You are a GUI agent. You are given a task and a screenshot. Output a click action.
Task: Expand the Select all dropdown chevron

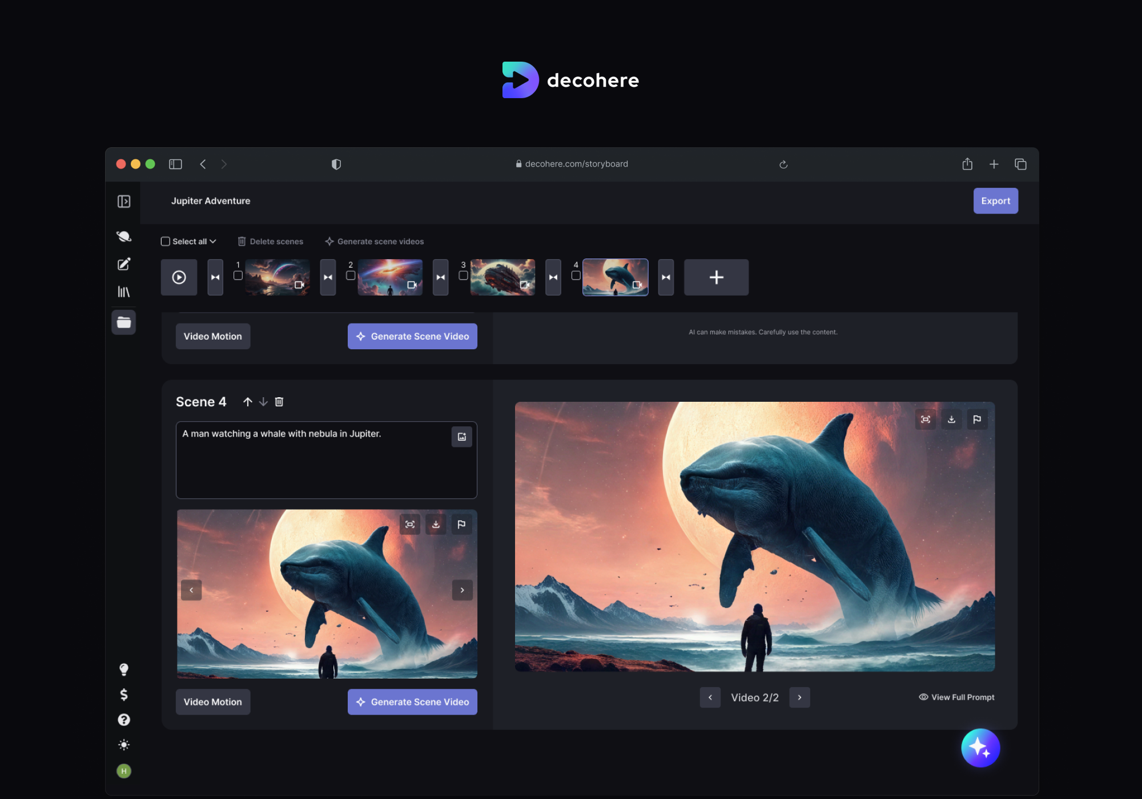point(213,241)
